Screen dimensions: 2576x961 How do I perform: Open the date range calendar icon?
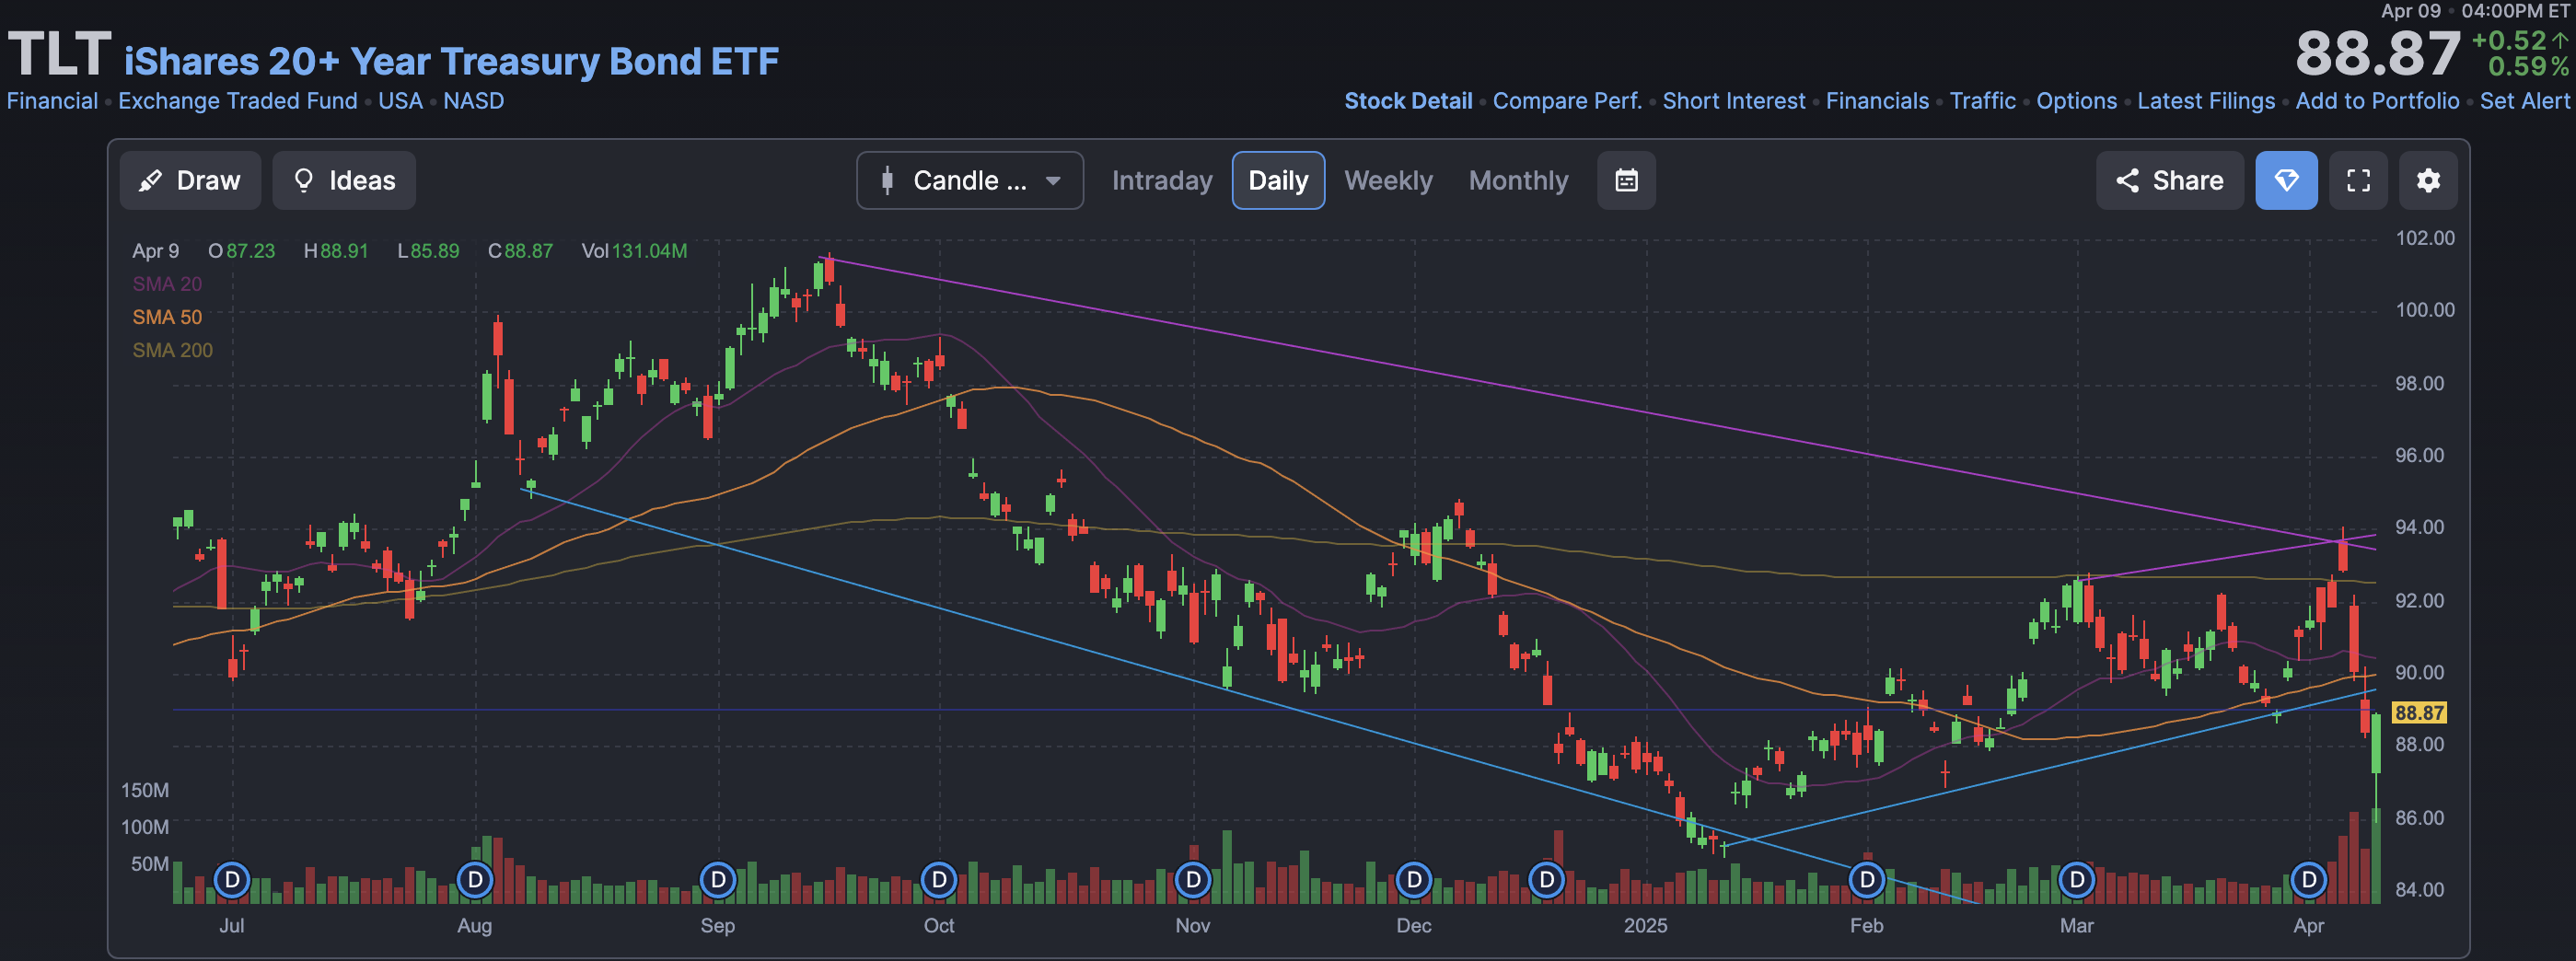pos(1626,180)
